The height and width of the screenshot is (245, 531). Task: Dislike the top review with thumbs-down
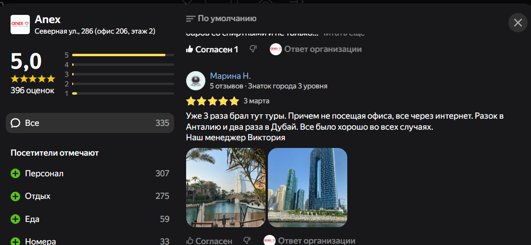click(x=253, y=49)
